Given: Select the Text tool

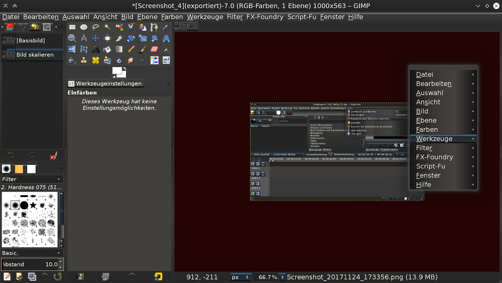Looking at the screenshot, I should [95, 49].
